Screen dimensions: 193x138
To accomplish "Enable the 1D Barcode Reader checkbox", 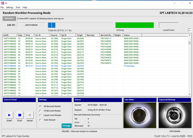I will (x=41, y=111).
